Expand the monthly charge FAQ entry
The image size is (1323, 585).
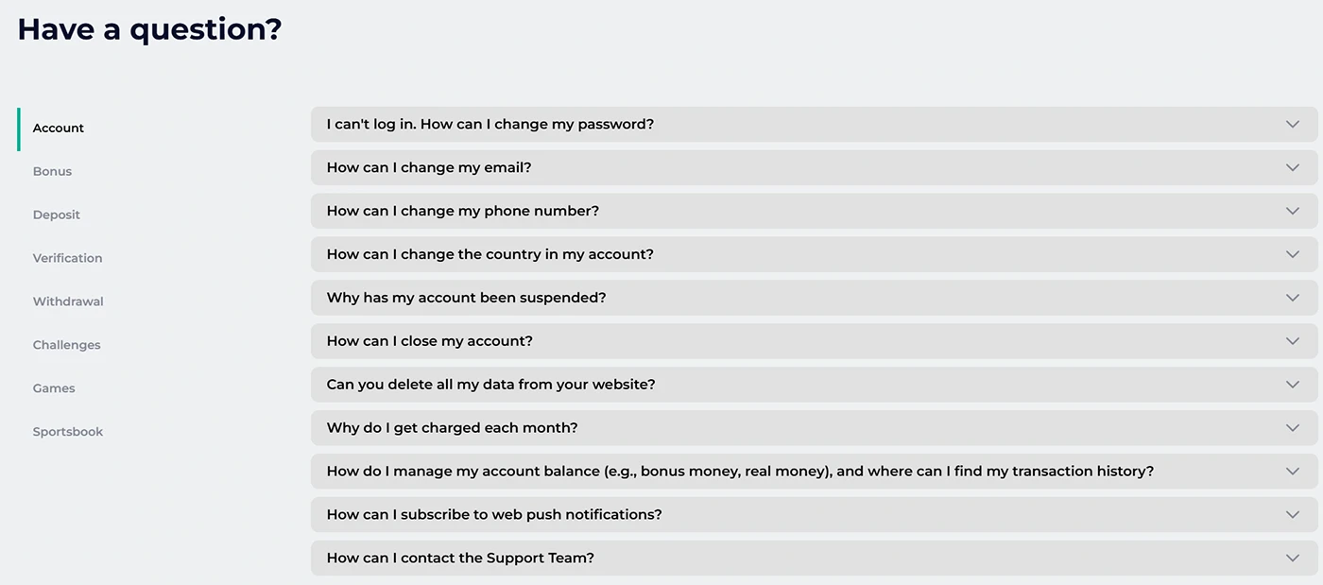[813, 427]
